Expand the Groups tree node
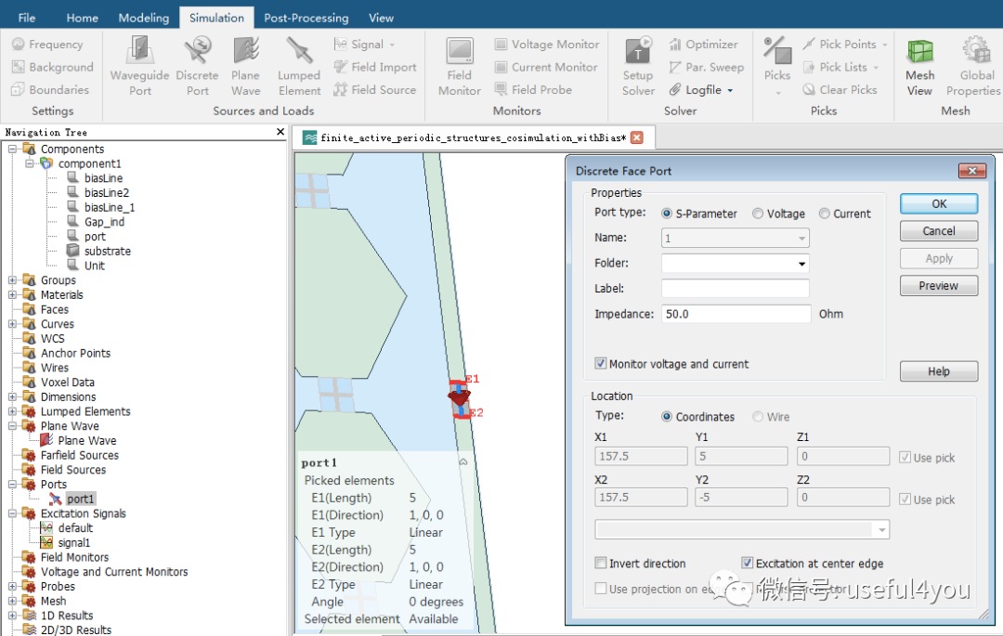1003x636 pixels. [12, 280]
